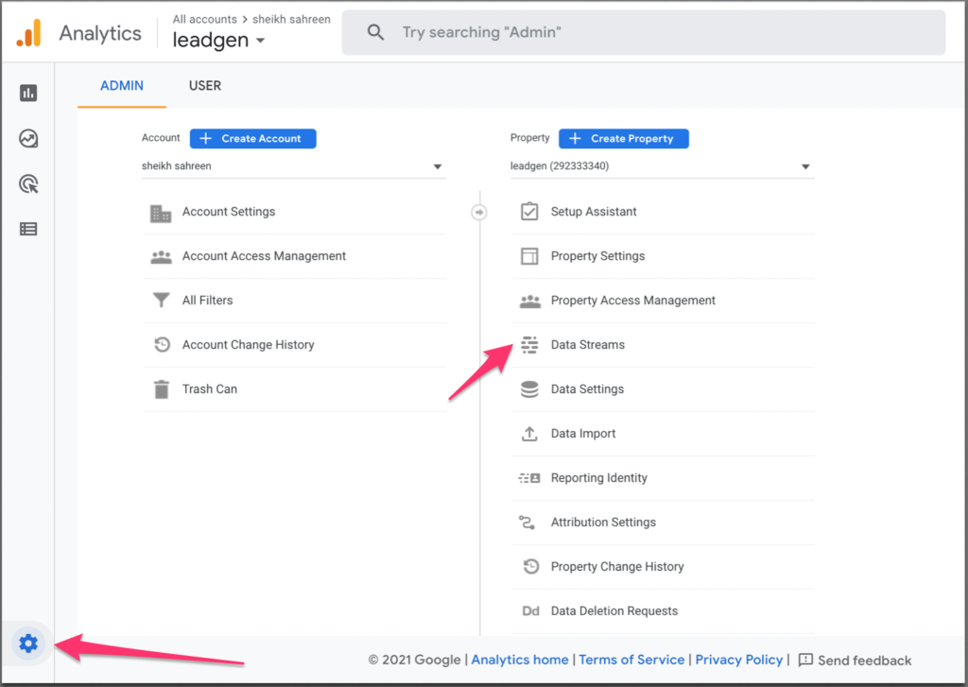This screenshot has height=687, width=968.
Task: Open Account Access Management
Action: click(x=295, y=256)
